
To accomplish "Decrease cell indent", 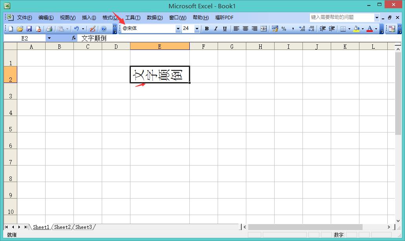I will coord(323,29).
